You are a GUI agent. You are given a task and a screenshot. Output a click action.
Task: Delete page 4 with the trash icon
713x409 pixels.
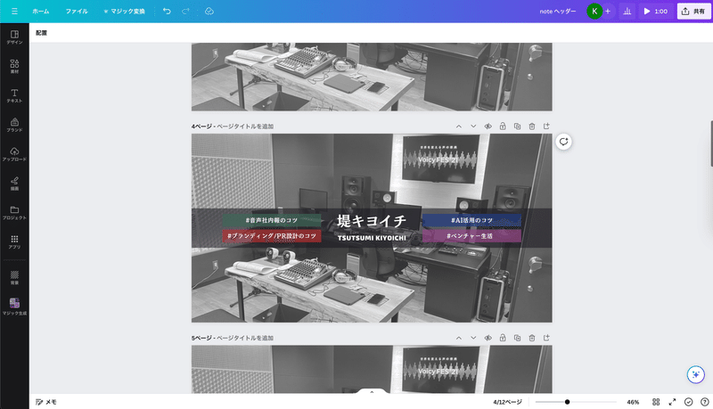click(x=531, y=127)
